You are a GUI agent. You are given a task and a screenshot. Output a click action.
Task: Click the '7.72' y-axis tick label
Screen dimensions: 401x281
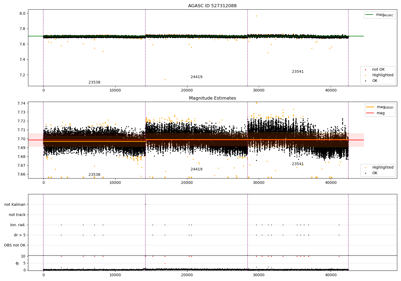pyautogui.click(x=21, y=121)
